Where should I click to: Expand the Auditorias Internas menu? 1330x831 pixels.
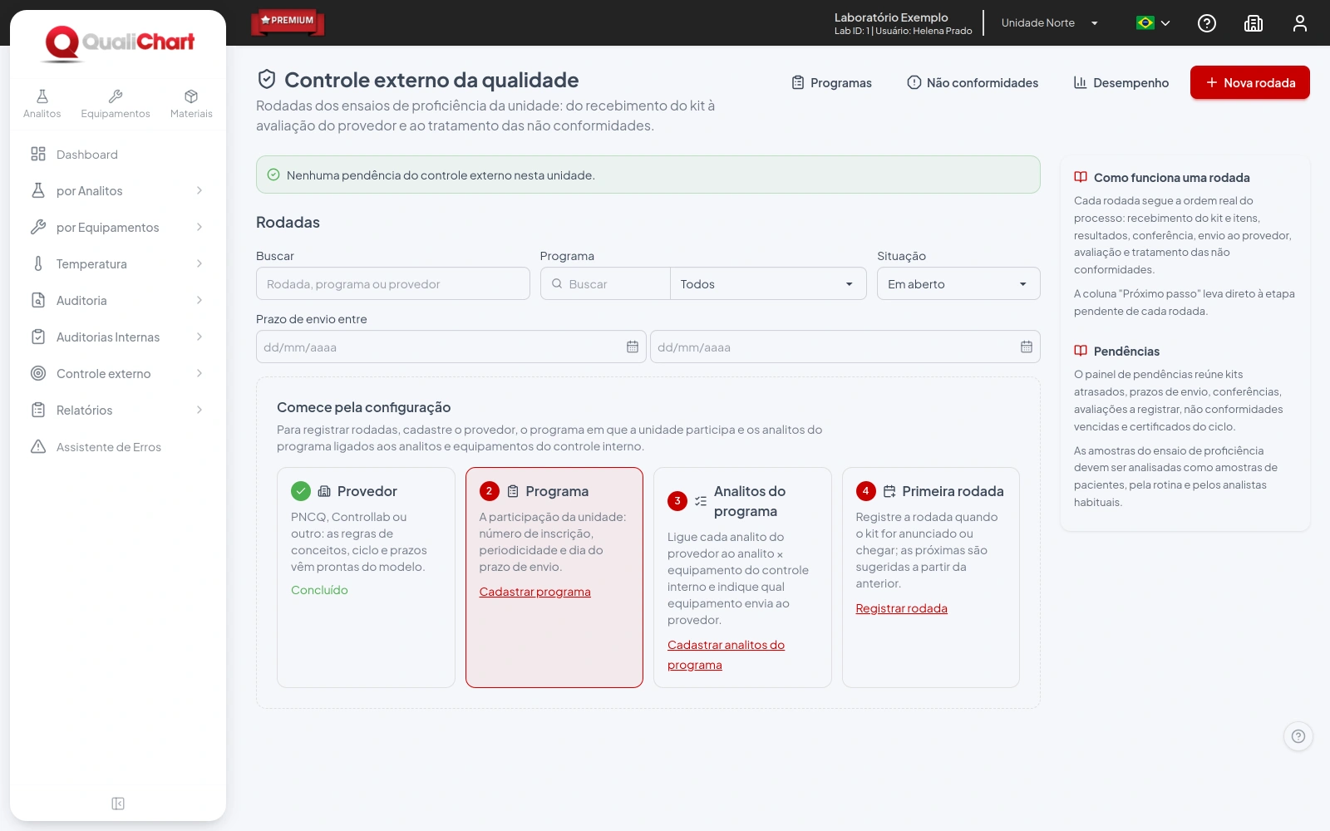pos(118,337)
